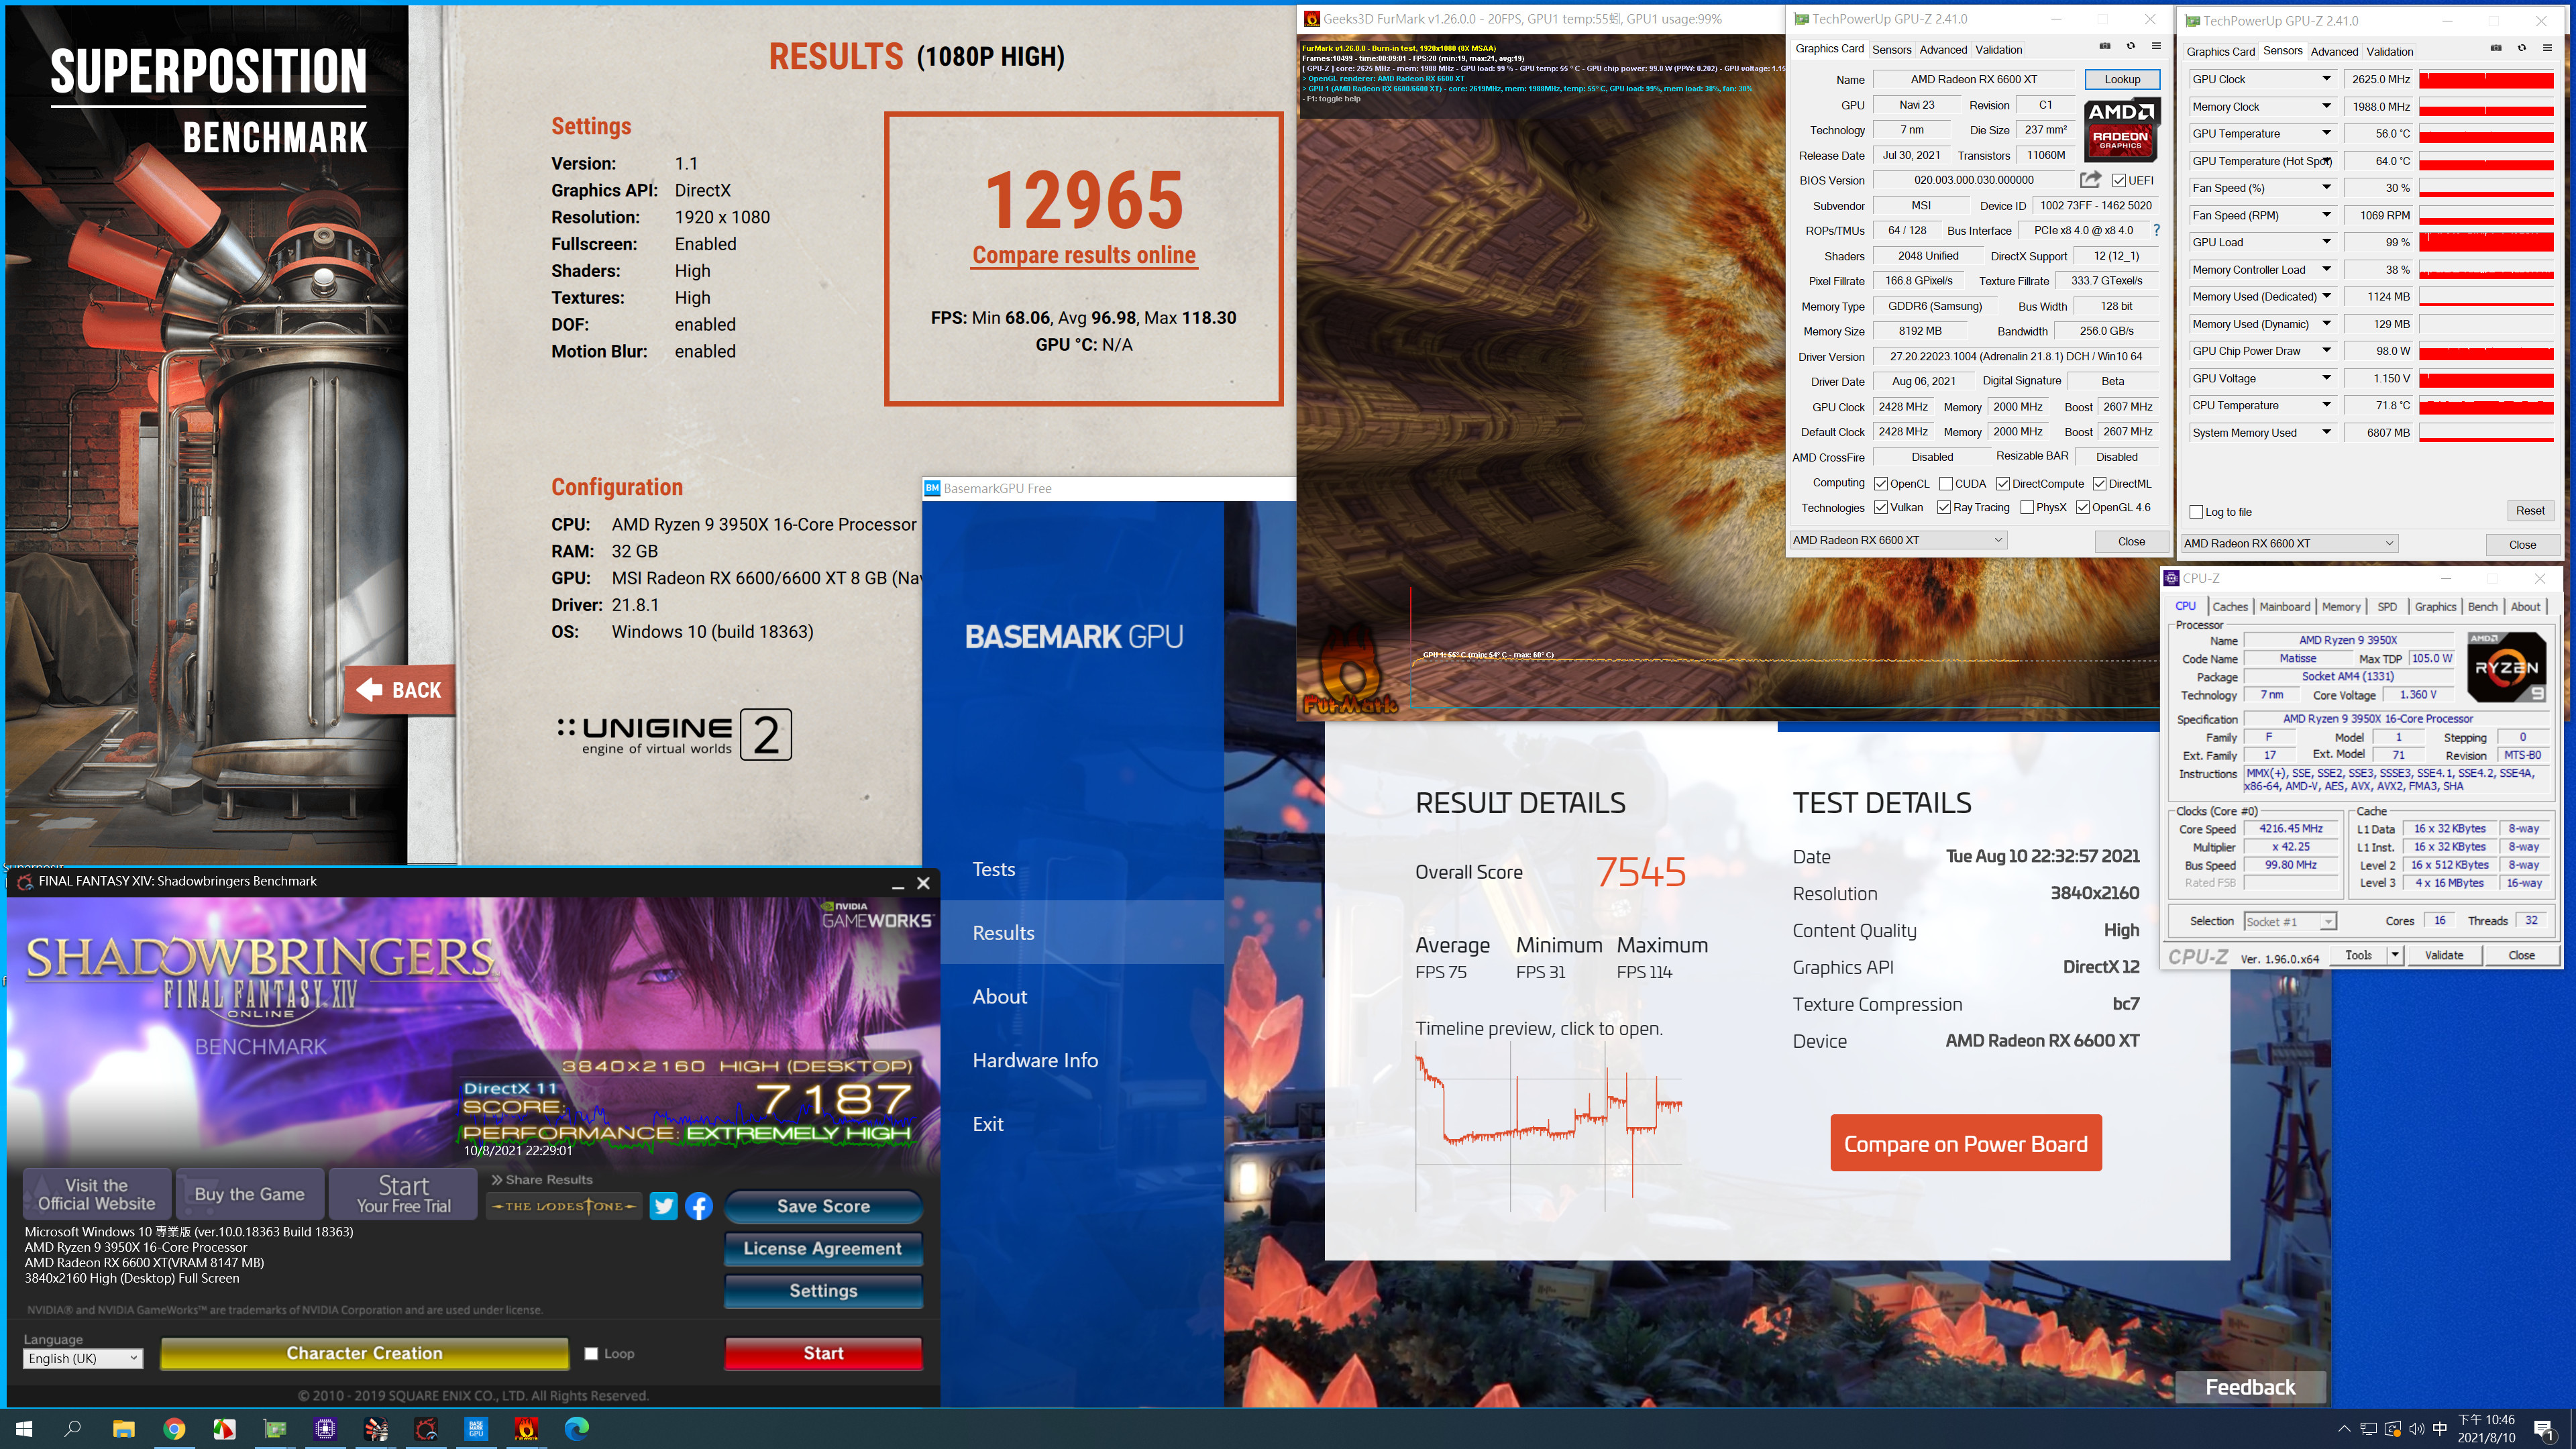
Task: Select Hardware Info in Basemark GPU menu
Action: (x=1035, y=1060)
